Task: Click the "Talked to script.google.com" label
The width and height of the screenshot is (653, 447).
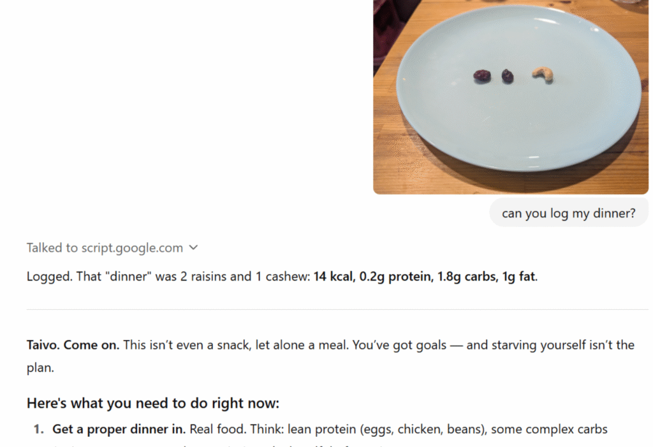Action: pos(105,247)
